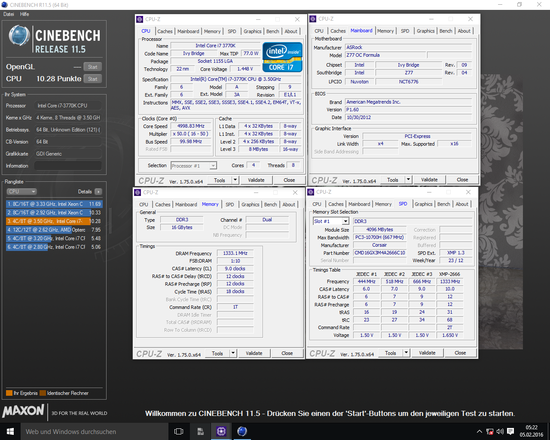Click the Prozessor field Intel Core i7-3770K
550x440 pixels.
tap(68, 106)
